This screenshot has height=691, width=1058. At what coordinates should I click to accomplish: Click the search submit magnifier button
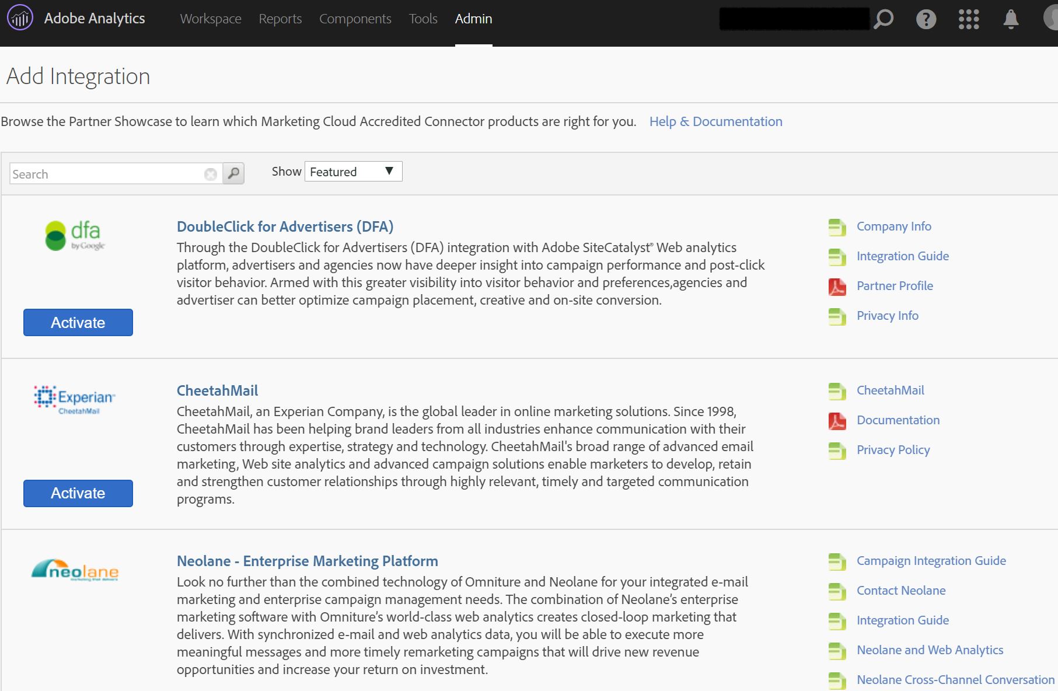[233, 173]
